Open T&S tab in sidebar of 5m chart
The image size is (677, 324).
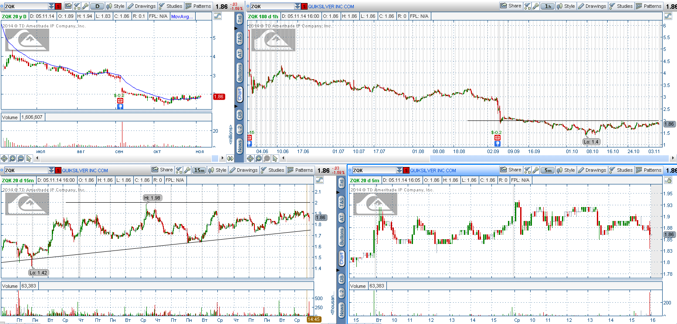click(x=342, y=201)
